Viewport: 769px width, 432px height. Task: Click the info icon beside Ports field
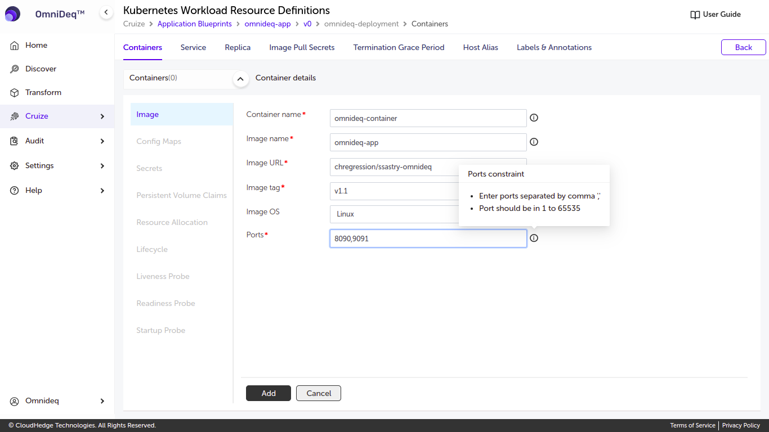(534, 238)
